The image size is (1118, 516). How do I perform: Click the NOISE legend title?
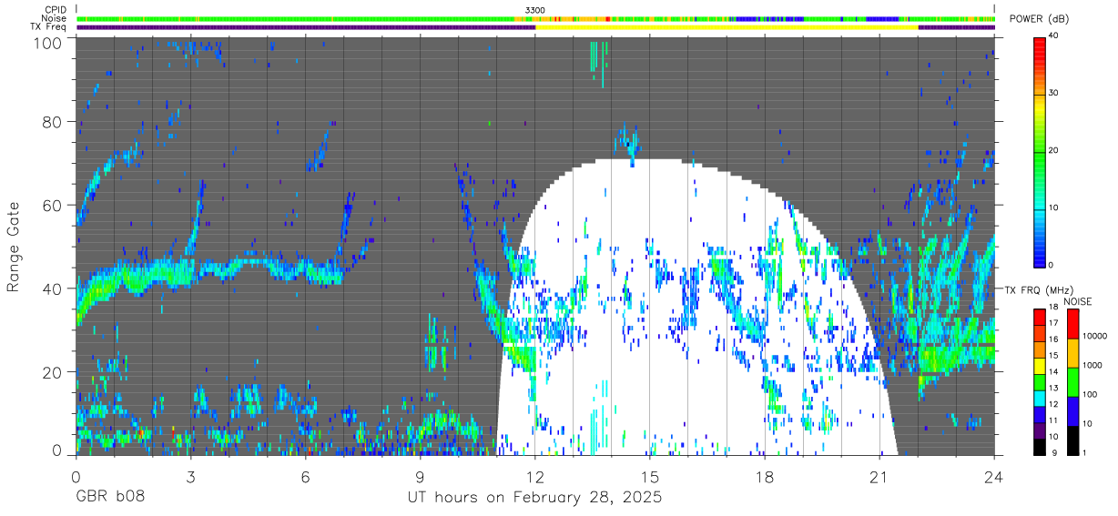(x=1078, y=301)
